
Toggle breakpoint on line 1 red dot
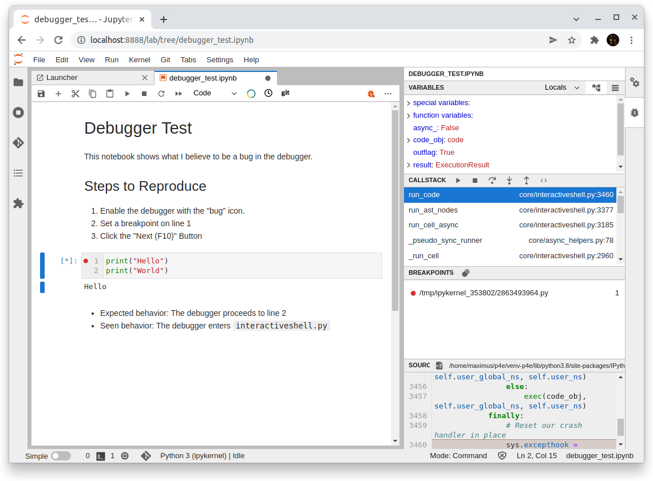coord(86,261)
